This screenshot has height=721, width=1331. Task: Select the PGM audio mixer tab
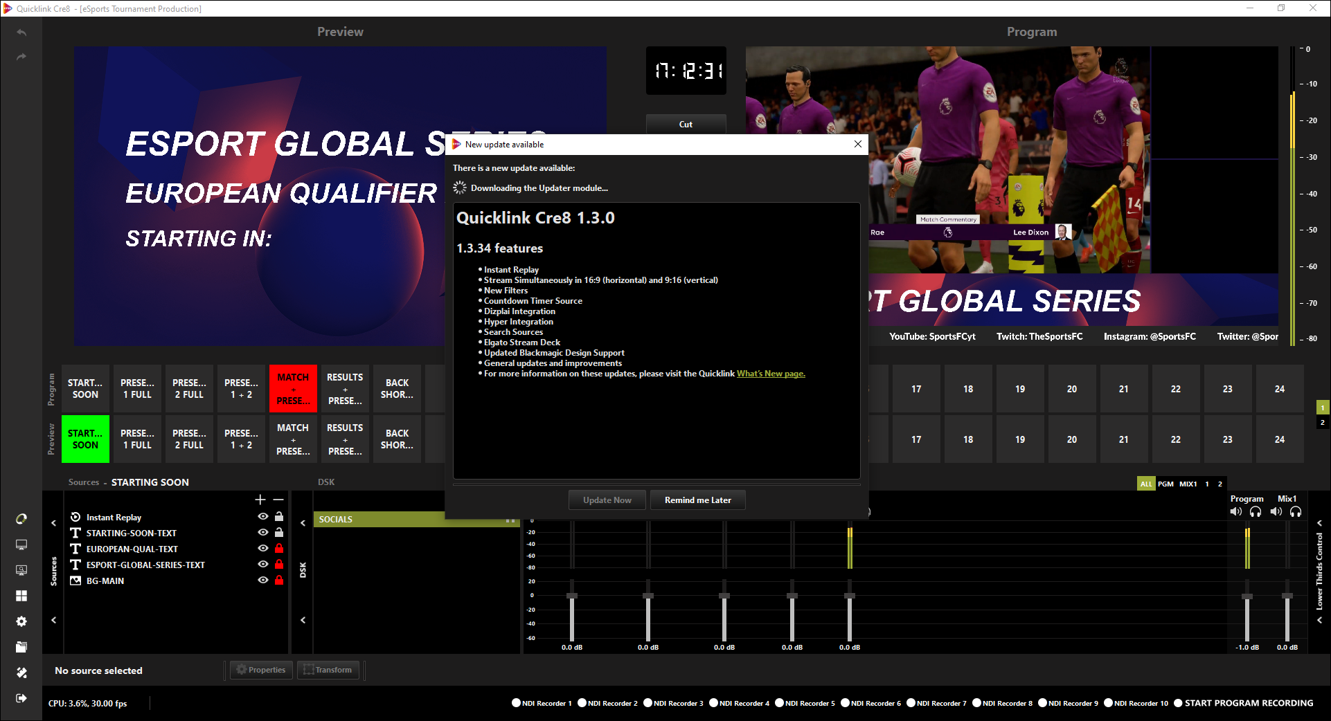[x=1165, y=484]
